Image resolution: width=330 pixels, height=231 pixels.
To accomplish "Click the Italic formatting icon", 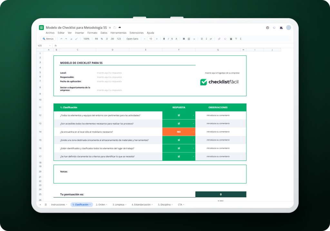I will click(x=168, y=39).
